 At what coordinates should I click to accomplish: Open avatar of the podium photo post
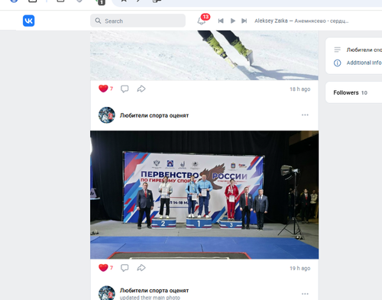point(107,115)
